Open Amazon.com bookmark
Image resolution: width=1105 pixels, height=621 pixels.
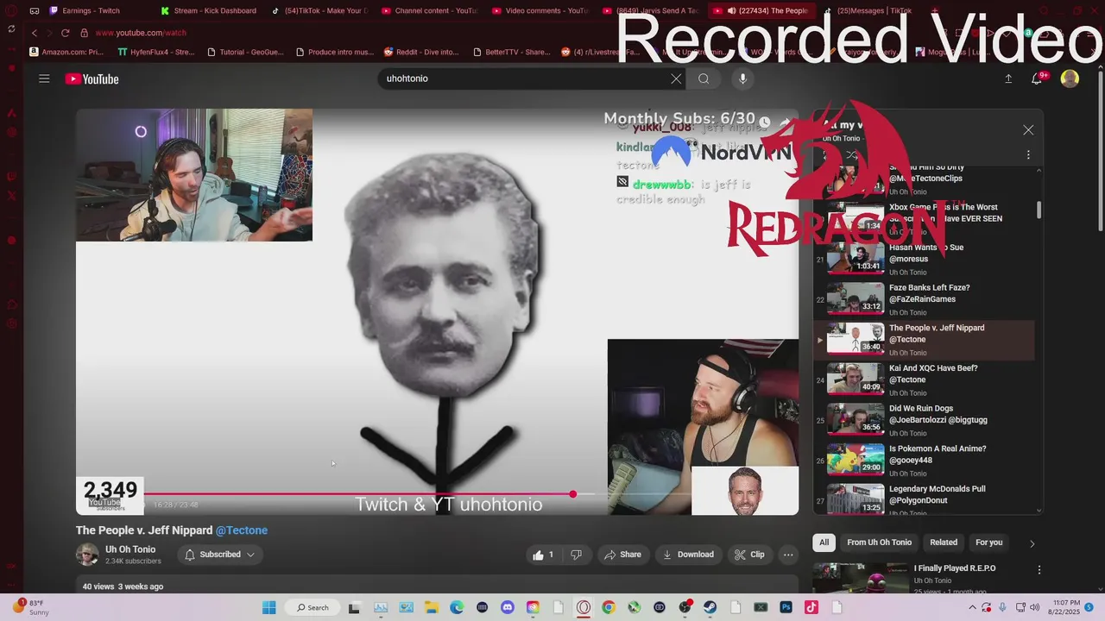(67, 52)
